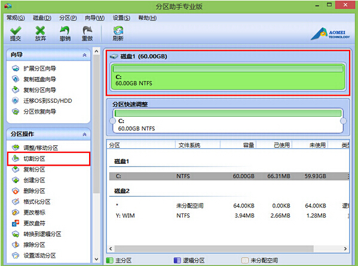
Task: Open the 扩展分区向导 wizard icon
Action: (16, 68)
